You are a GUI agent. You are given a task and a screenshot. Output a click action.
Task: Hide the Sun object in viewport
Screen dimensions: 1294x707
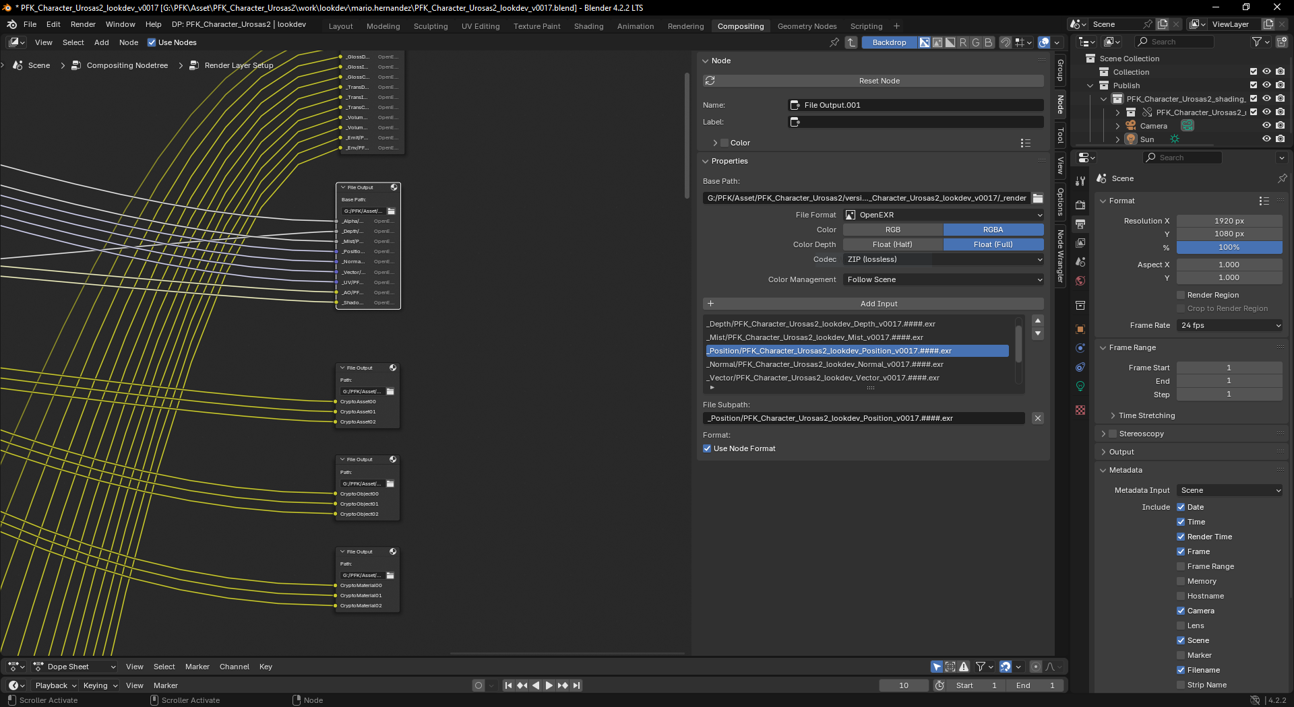coord(1266,139)
